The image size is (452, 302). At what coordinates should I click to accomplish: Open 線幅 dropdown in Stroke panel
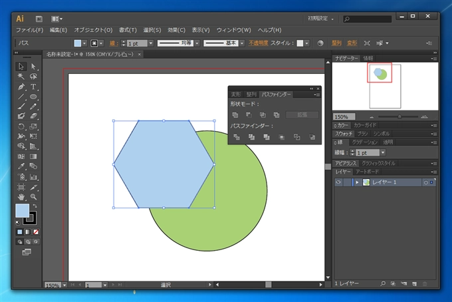coord(383,152)
